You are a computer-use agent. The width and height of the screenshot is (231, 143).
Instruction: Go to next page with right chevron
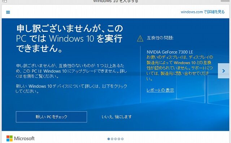(223, 71)
